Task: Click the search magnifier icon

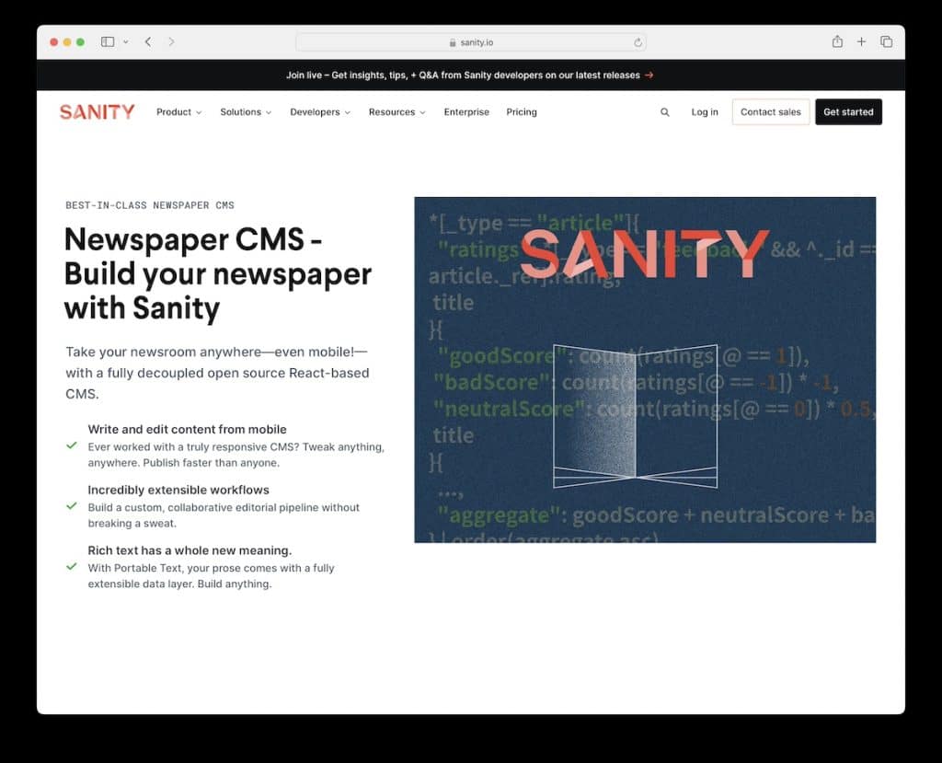Action: tap(665, 112)
